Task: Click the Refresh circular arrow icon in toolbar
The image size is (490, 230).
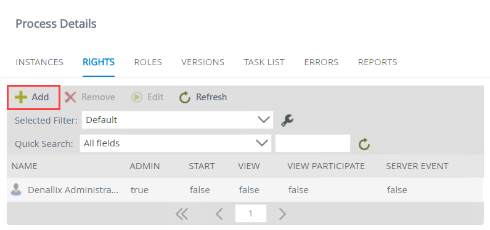Action: 185,97
